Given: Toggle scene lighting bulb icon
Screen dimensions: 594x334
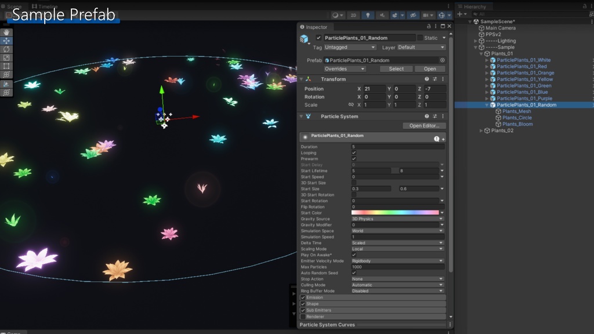Looking at the screenshot, I should click(x=367, y=15).
